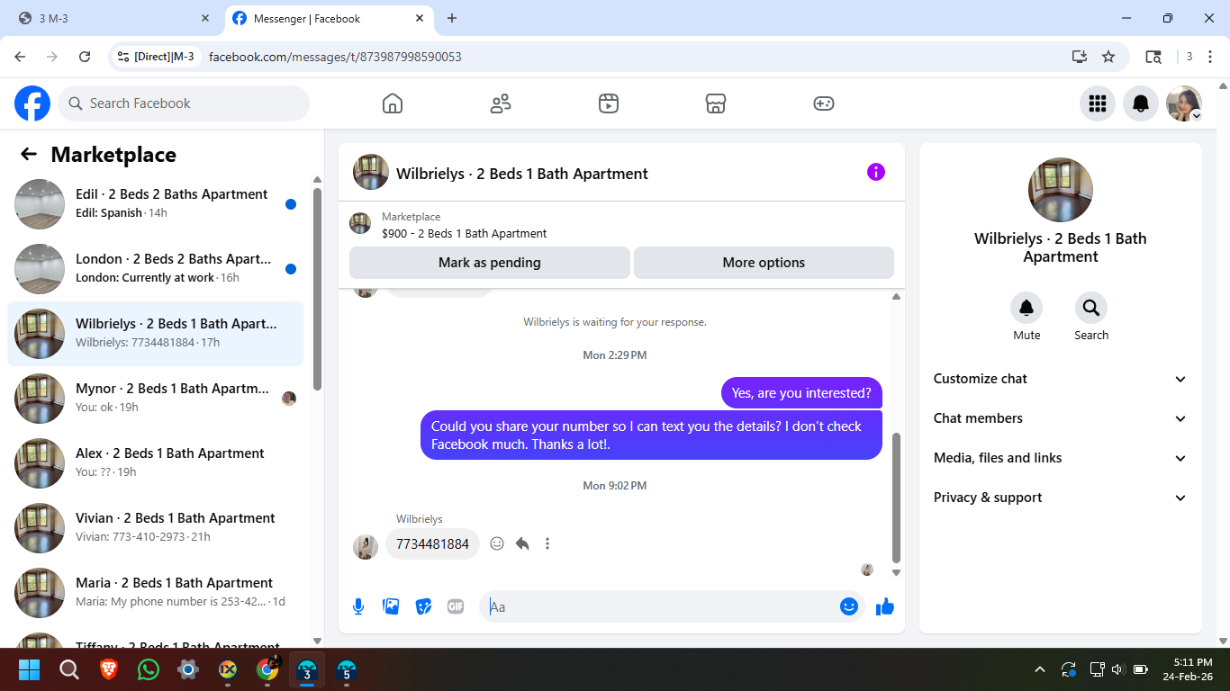This screenshot has width=1230, height=691.
Task: Open the Reels video icon
Action: click(609, 103)
